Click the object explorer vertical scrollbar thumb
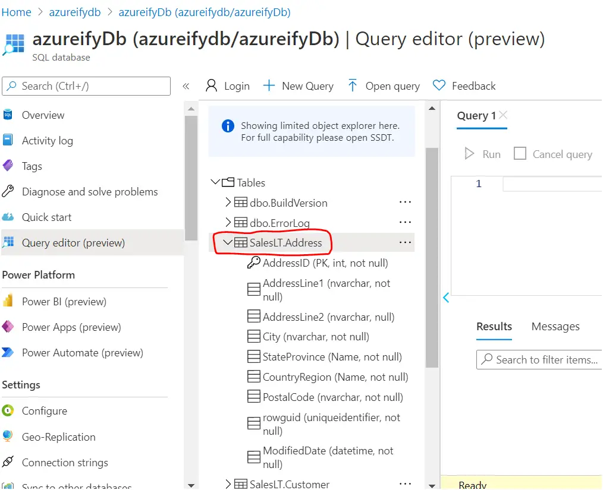603x490 pixels. [x=432, y=257]
